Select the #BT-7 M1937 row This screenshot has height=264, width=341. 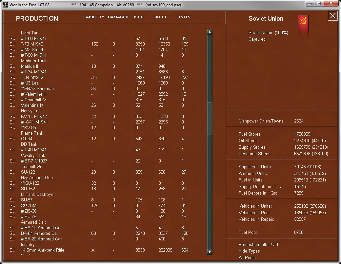click(99, 161)
